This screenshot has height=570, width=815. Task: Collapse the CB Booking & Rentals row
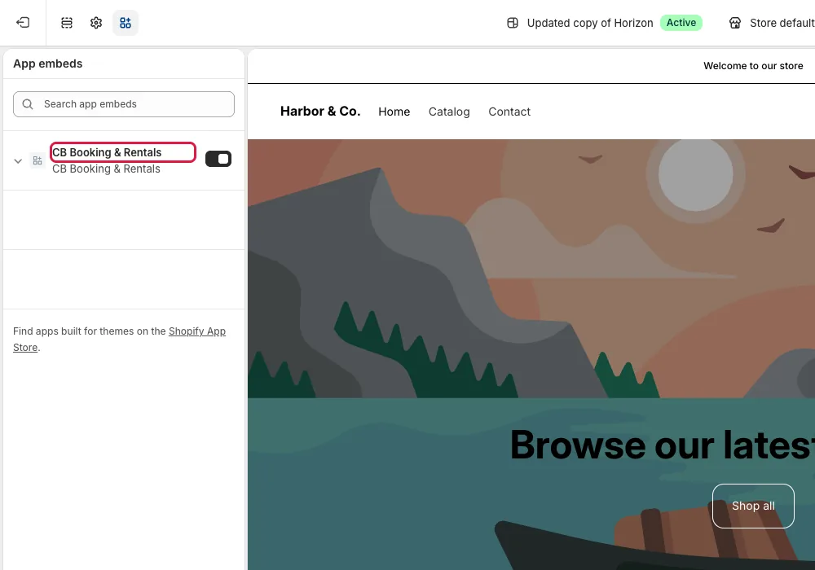pos(18,161)
